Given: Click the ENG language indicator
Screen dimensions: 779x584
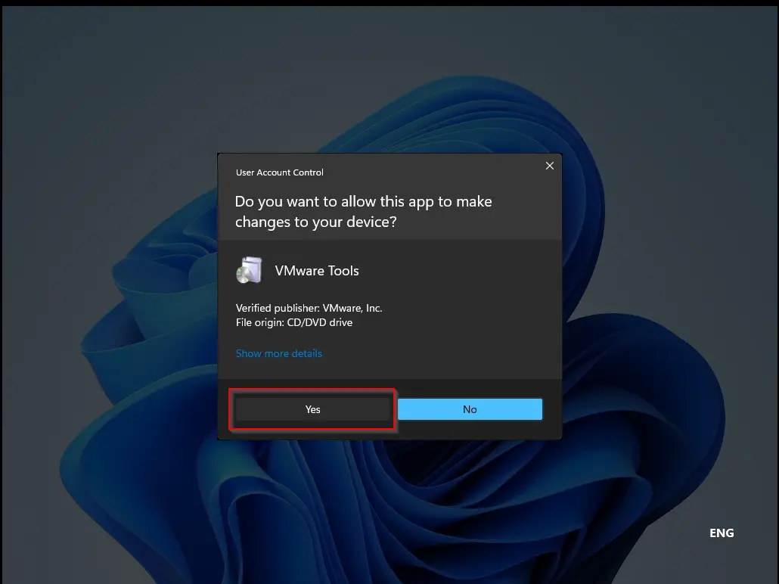Looking at the screenshot, I should tap(722, 533).
